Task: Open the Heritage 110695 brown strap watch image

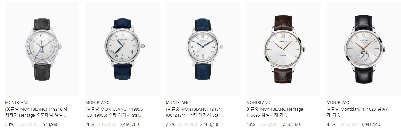Action: coord(283,49)
